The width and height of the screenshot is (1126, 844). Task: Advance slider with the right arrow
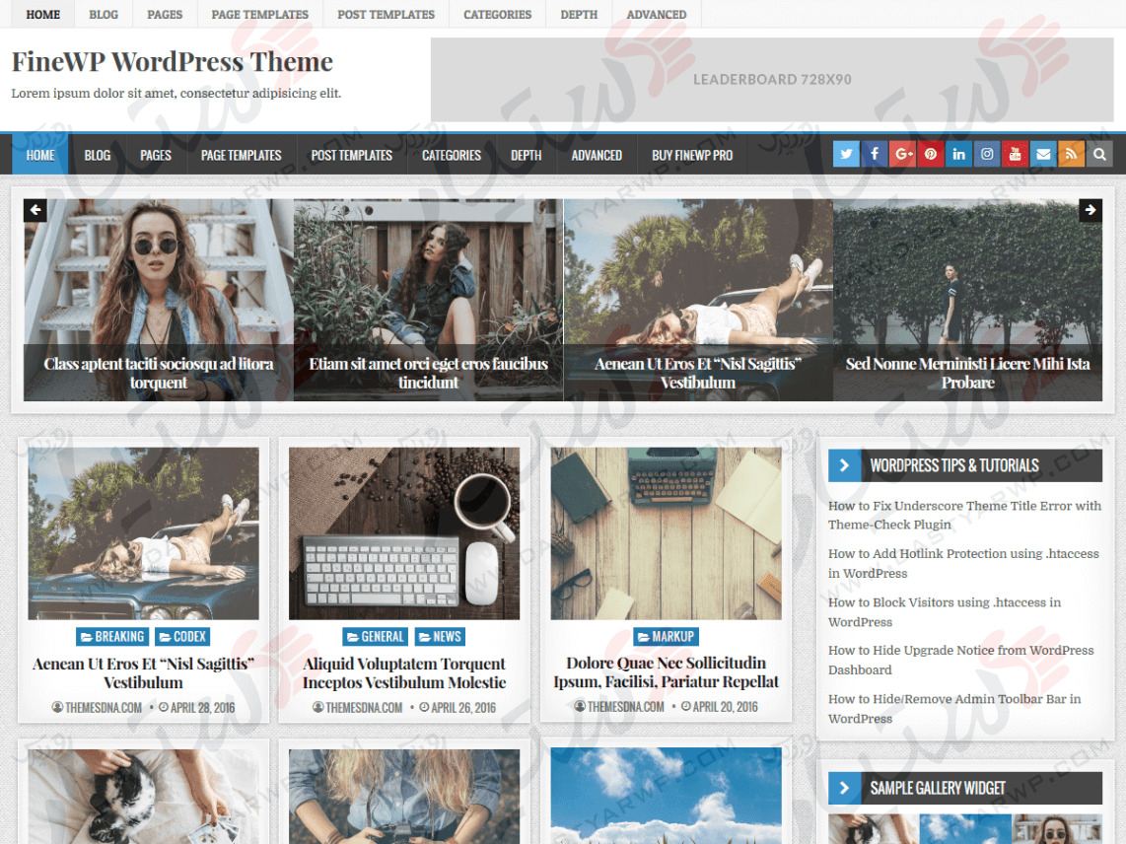(1091, 210)
